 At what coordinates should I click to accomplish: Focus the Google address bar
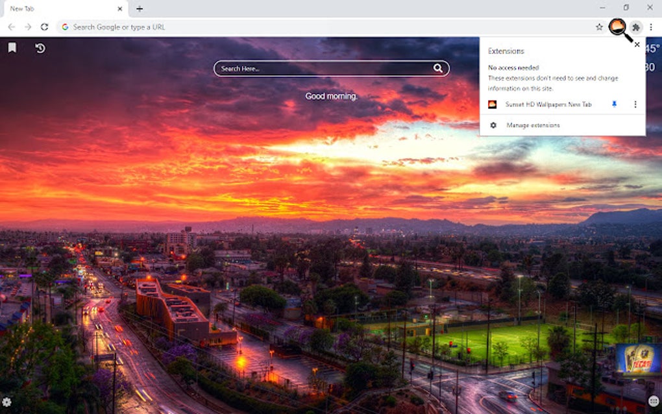pos(332,27)
